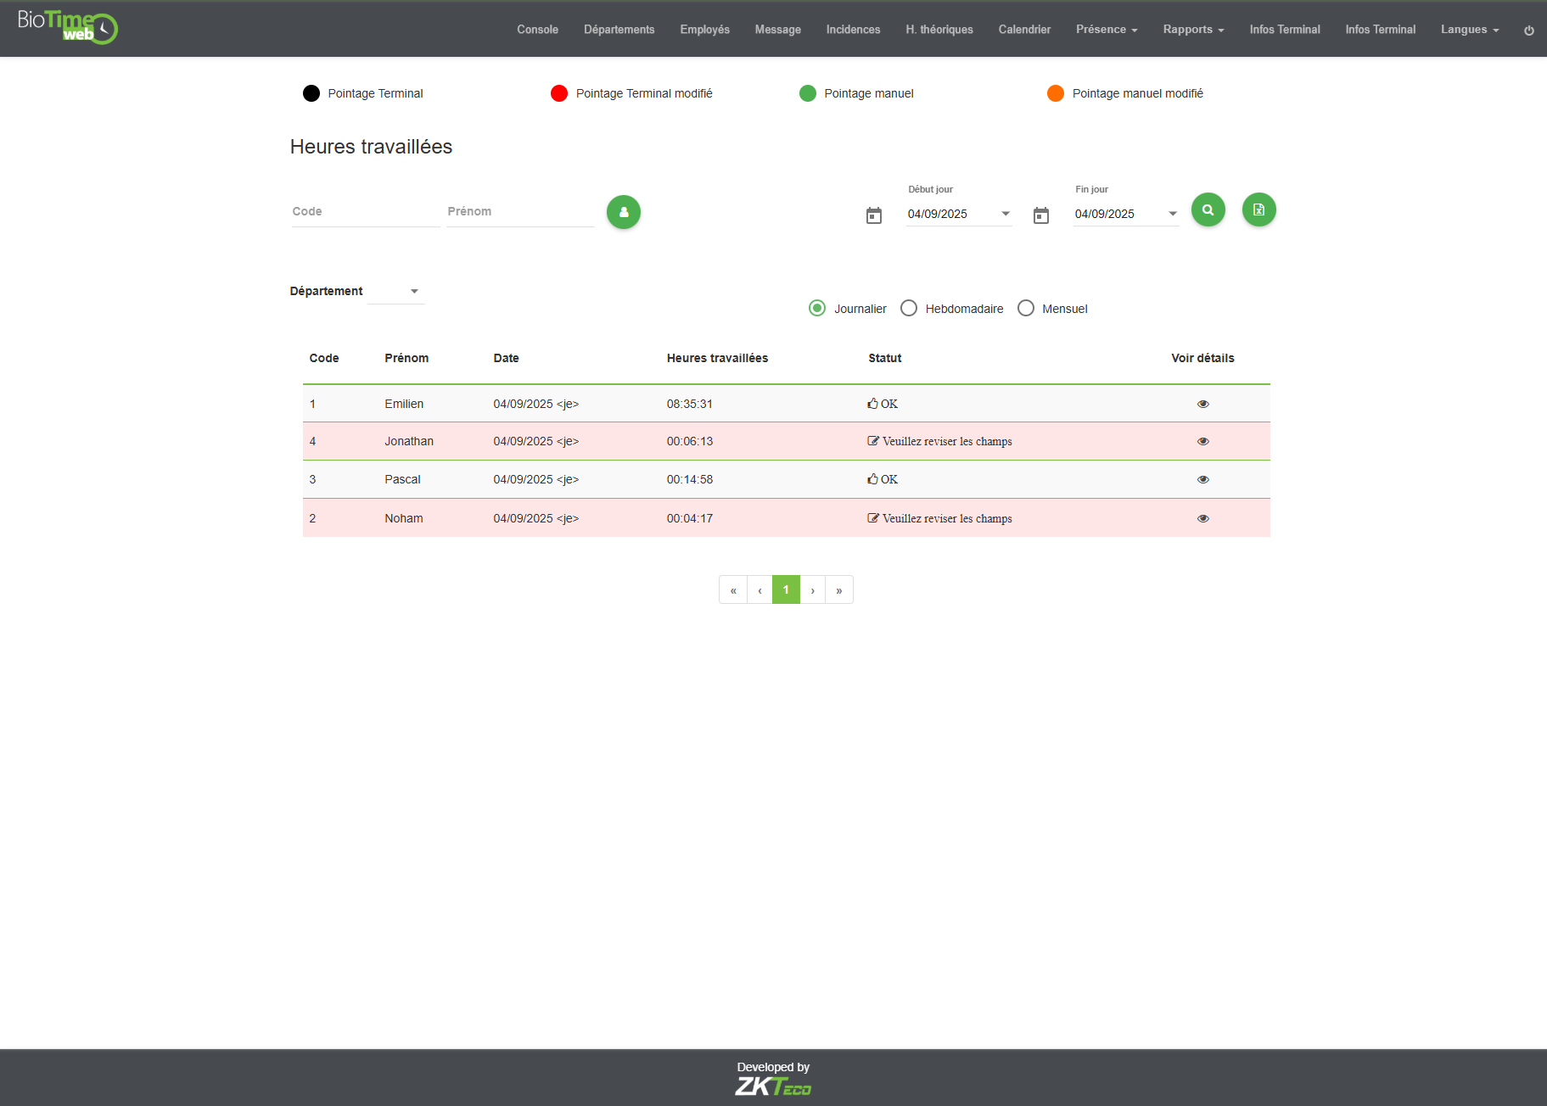The width and height of the screenshot is (1547, 1106).
Task: Launch a search using the magnifier button
Action: tap(1208, 209)
